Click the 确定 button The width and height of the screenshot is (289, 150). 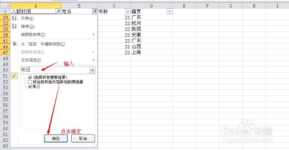click(56, 138)
